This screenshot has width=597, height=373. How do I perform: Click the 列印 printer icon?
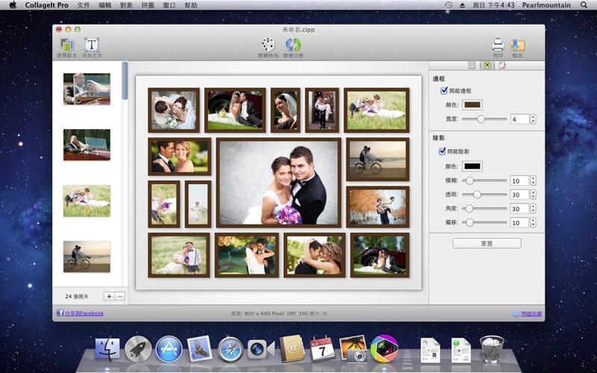point(498,45)
